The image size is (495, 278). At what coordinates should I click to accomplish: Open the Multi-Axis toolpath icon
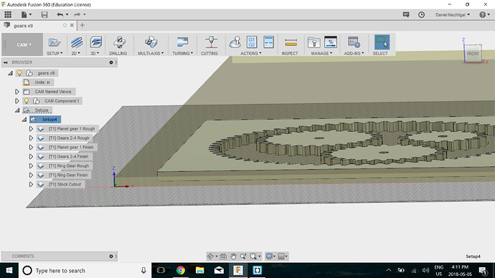pos(151,42)
